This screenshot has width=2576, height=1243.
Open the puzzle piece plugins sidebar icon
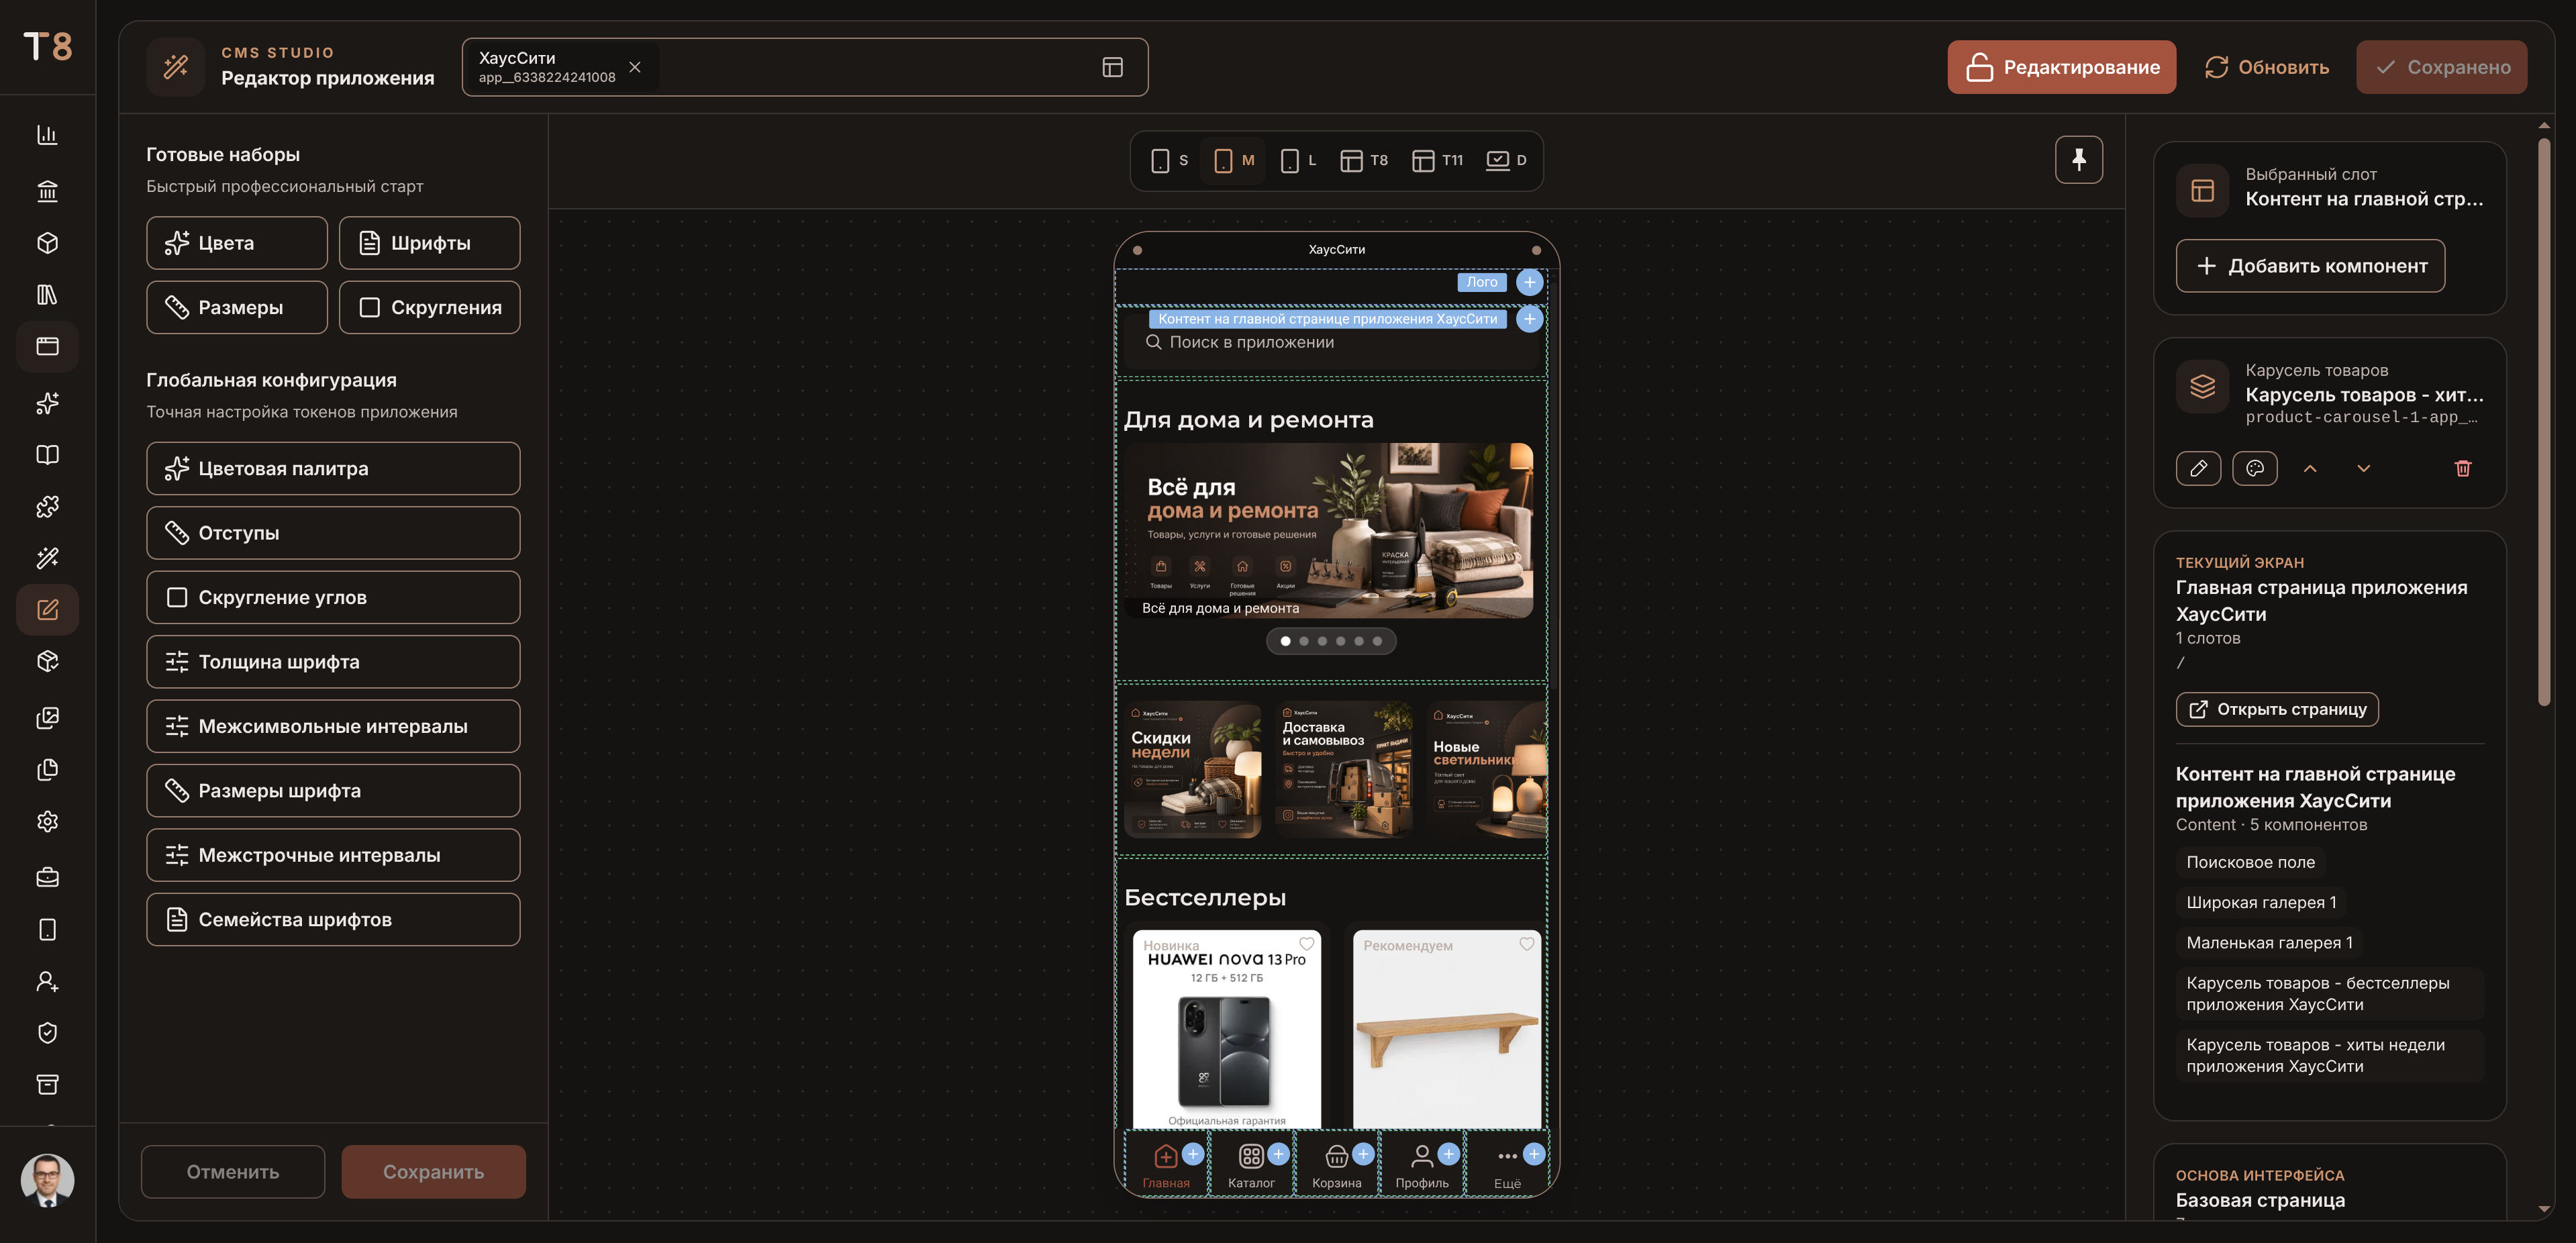coord(47,506)
